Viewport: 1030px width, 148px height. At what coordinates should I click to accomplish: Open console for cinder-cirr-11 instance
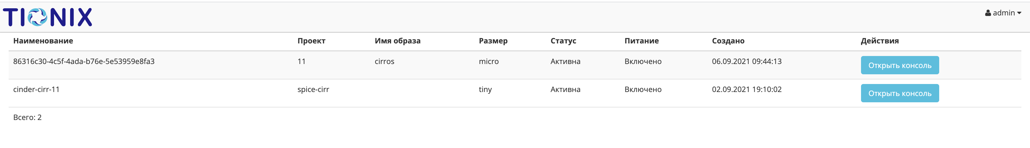(899, 93)
